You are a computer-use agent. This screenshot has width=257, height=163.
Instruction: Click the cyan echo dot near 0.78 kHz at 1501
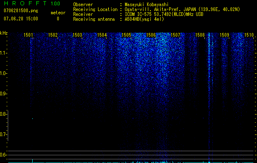(x=32, y=119)
